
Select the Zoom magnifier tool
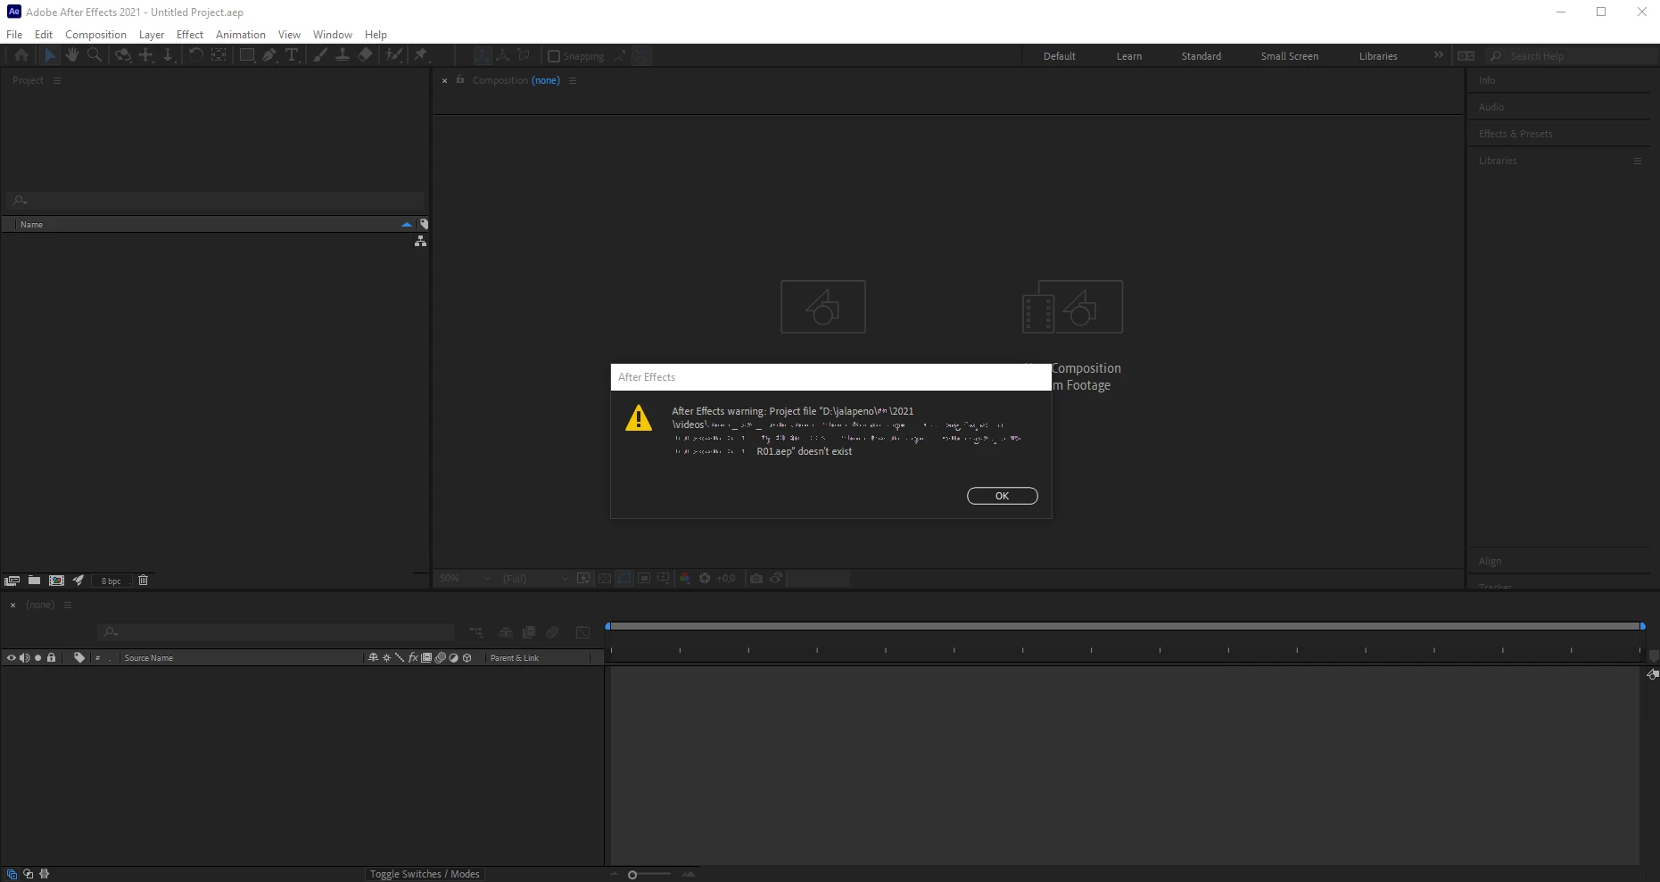pyautogui.click(x=95, y=55)
